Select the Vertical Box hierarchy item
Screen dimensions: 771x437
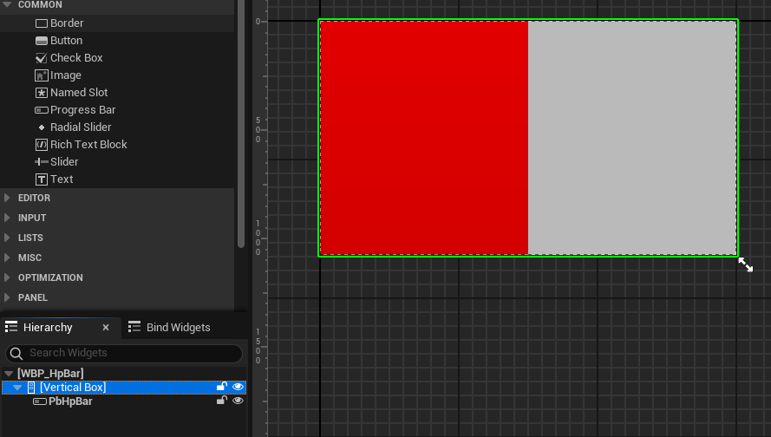pyautogui.click(x=124, y=388)
